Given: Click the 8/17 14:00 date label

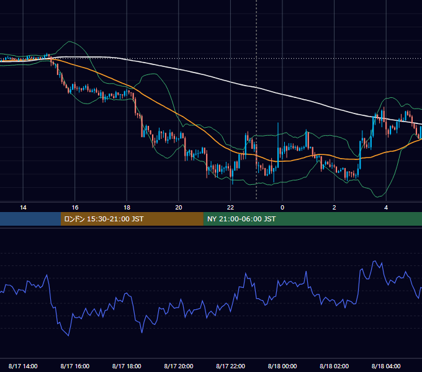Looking at the screenshot, I should (x=23, y=366).
